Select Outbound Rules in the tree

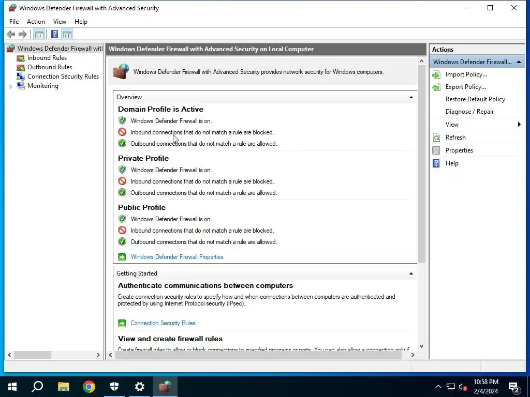[x=49, y=67]
